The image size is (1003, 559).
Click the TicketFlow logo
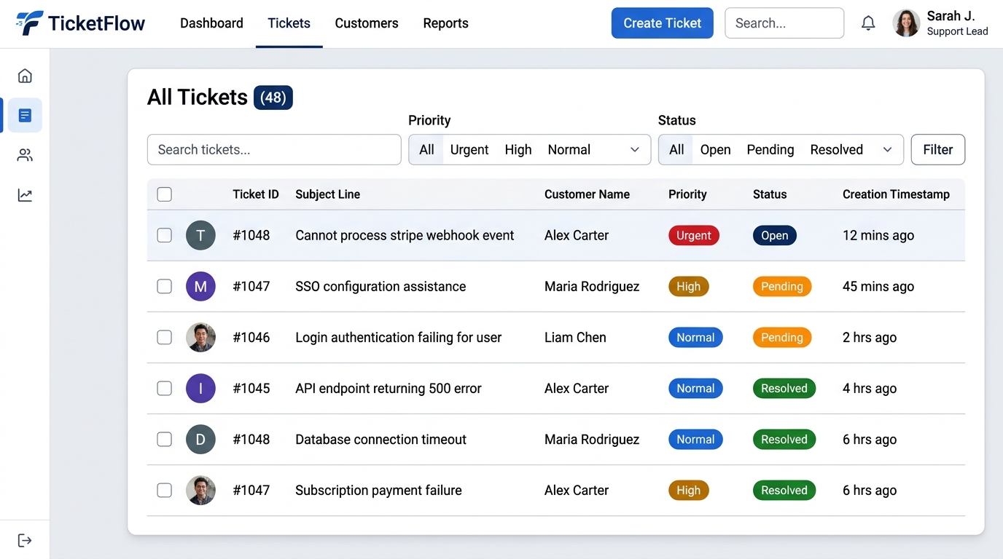tap(80, 23)
